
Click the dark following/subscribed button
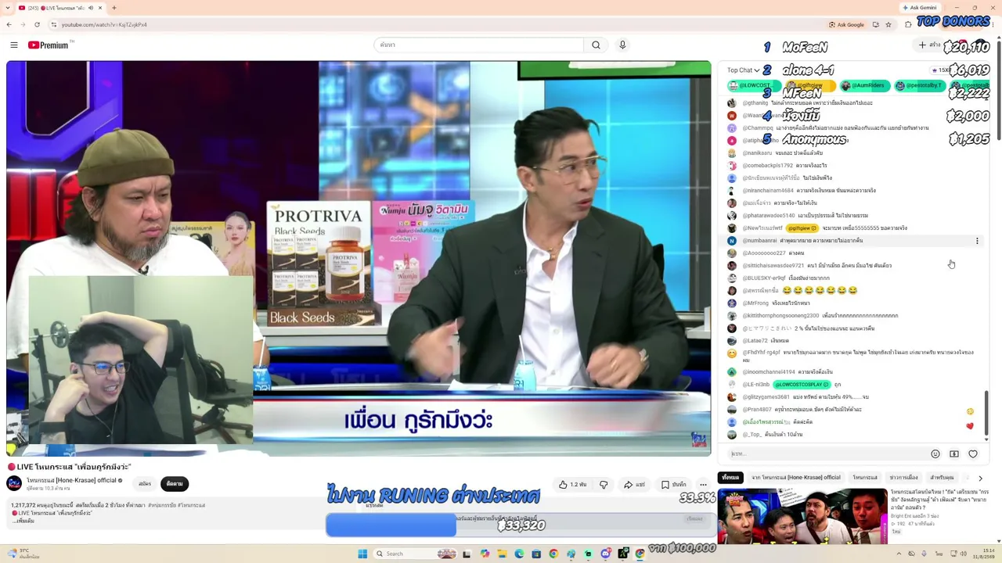point(175,484)
